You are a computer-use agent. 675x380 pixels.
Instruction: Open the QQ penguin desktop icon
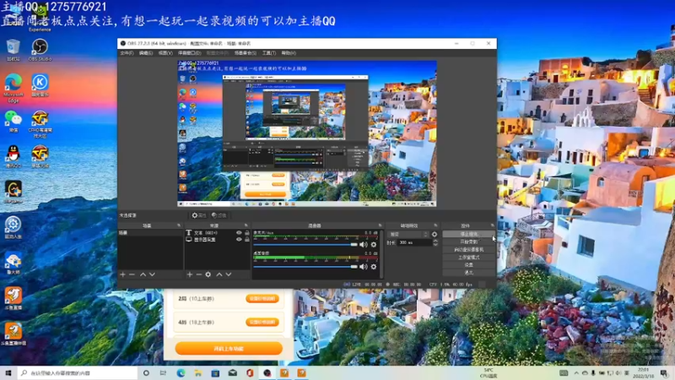[13, 156]
